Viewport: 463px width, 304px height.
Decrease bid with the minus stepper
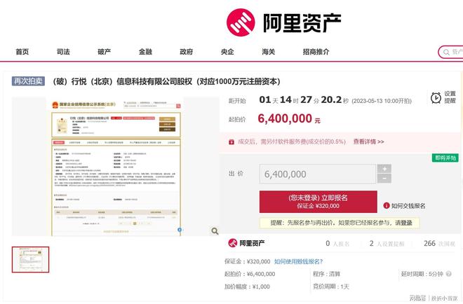click(384, 179)
